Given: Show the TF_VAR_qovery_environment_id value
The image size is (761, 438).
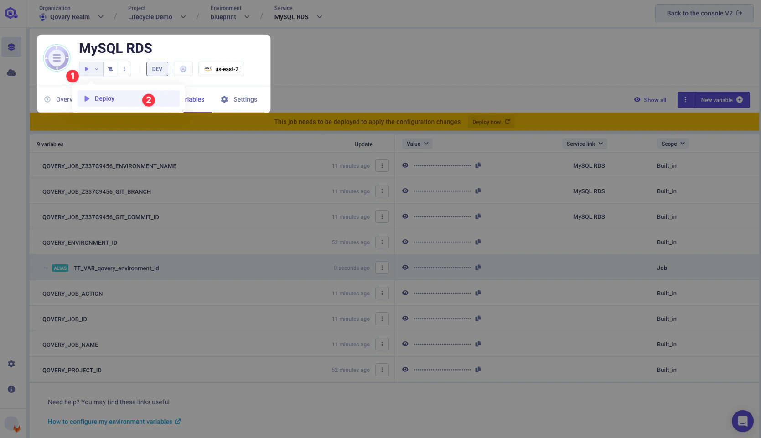Looking at the screenshot, I should (405, 267).
